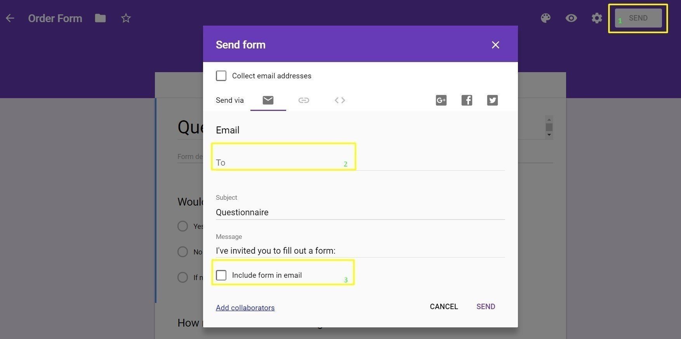Open the color palette theme icon

[545, 18]
